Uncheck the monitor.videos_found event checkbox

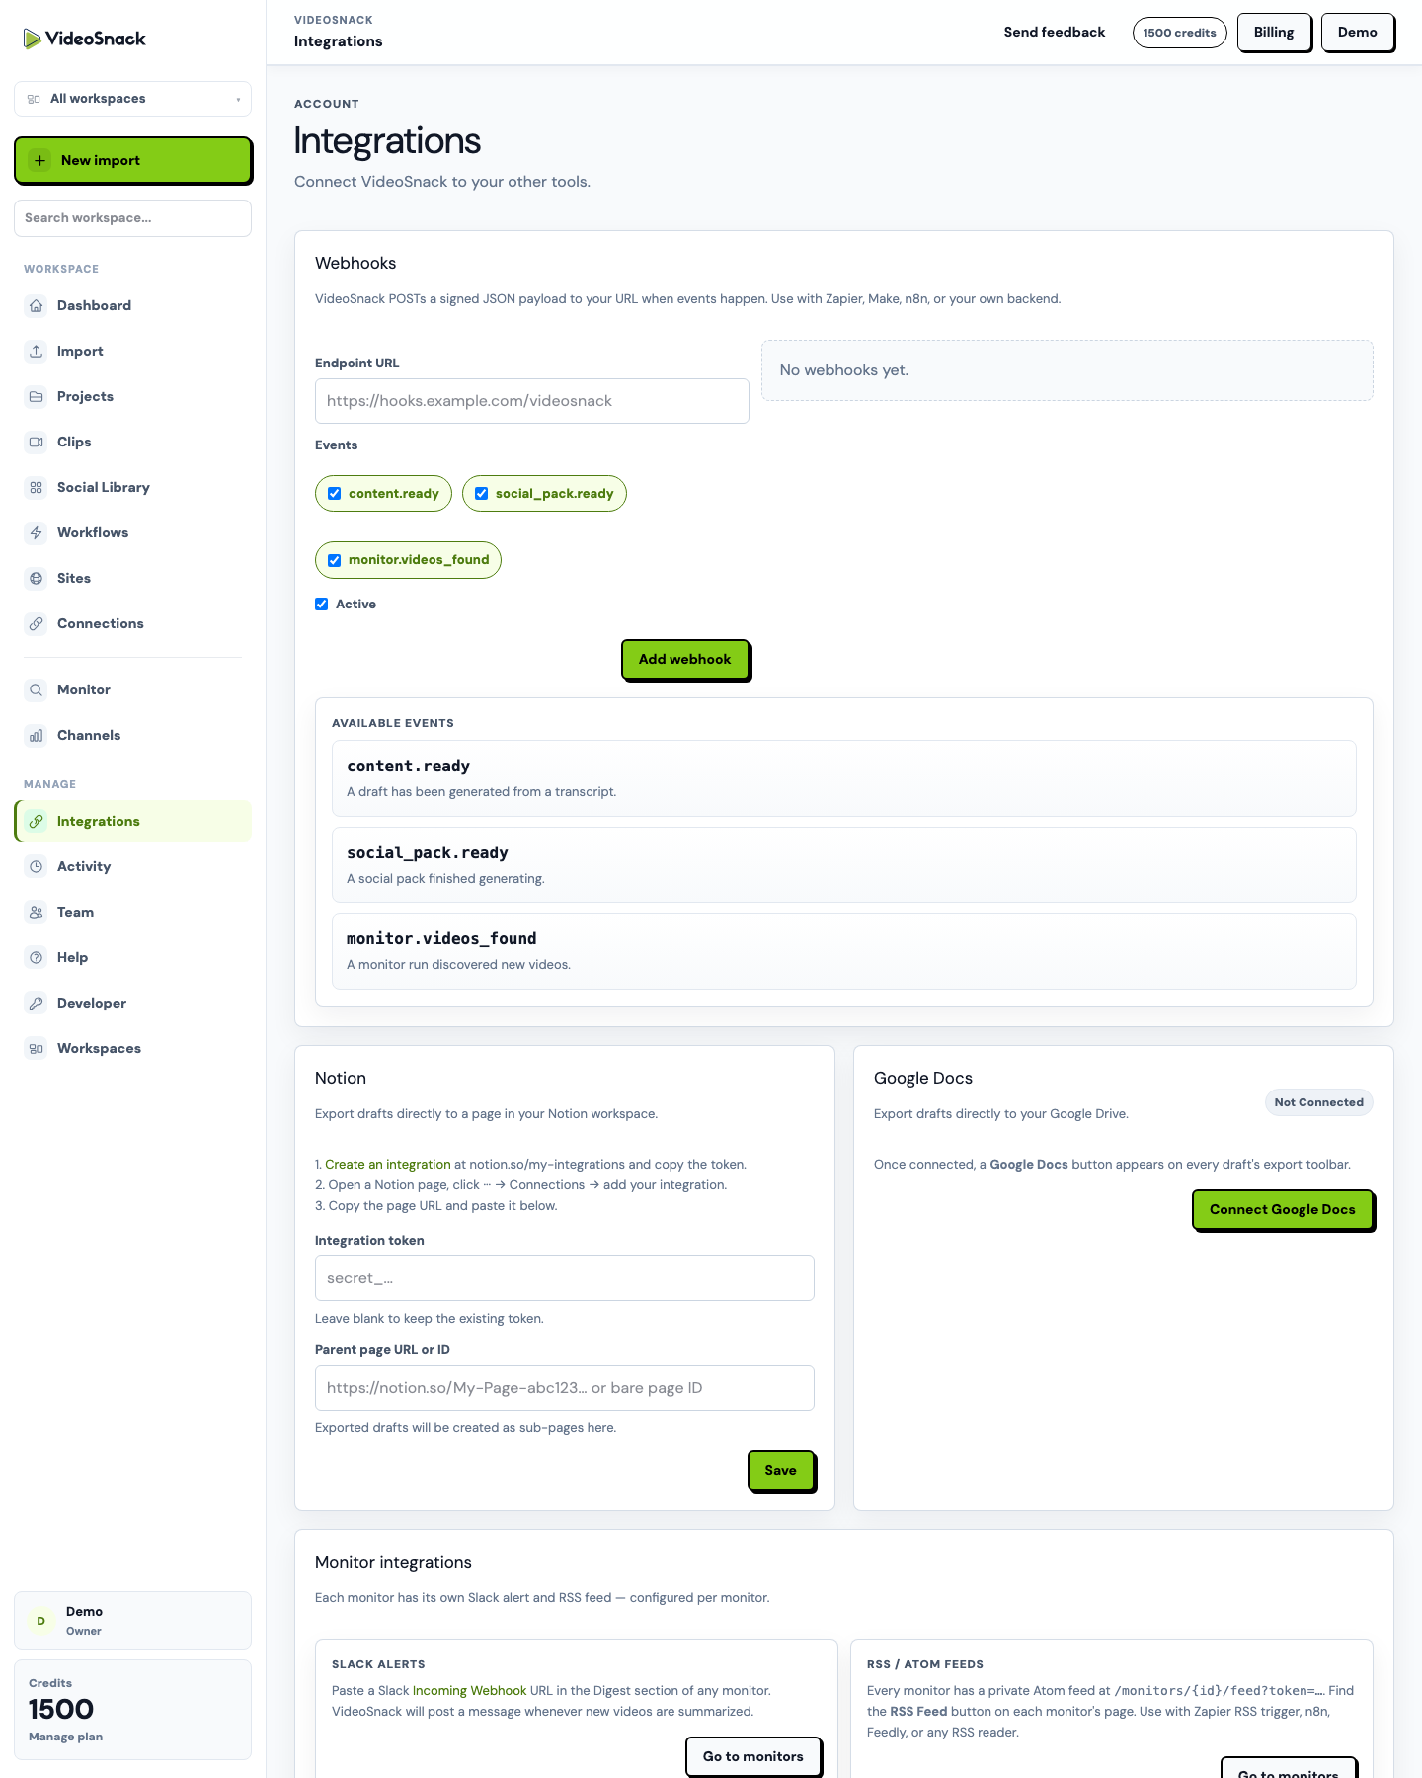[x=335, y=560]
